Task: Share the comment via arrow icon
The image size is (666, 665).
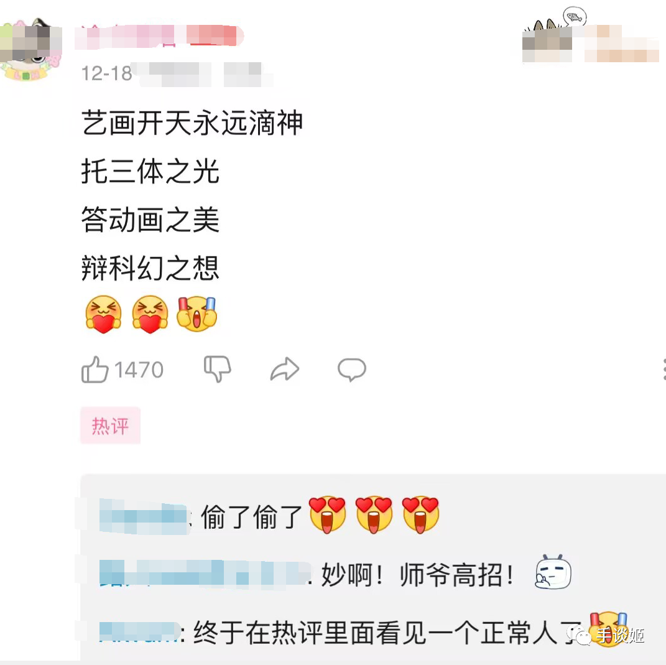Action: [x=285, y=369]
